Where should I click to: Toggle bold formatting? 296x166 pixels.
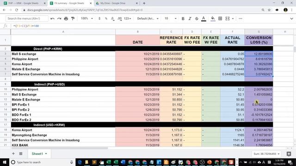[x=183, y=18]
